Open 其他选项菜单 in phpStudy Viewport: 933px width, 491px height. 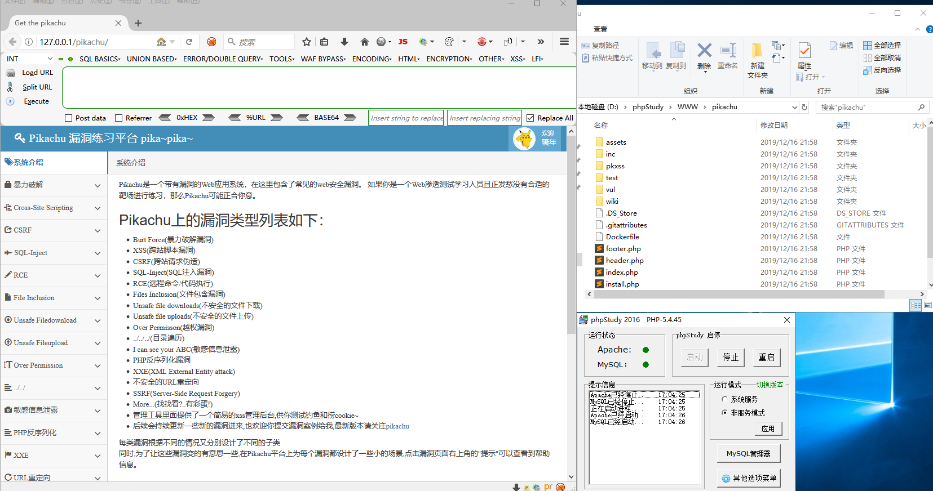(749, 478)
